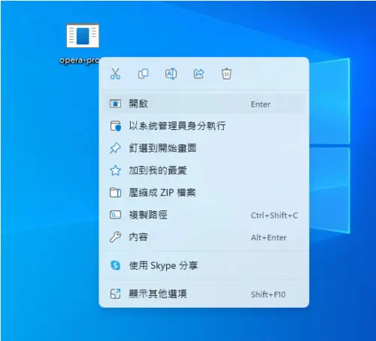The height and width of the screenshot is (341, 376).
Task: Click the star favorites icon
Action: [x=115, y=170]
